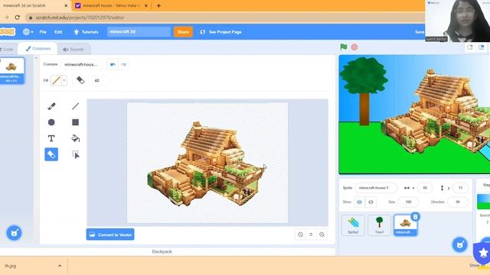Image resolution: width=490 pixels, height=275 pixels.
Task: Switch to small stage layout icon
Action: 470,47
